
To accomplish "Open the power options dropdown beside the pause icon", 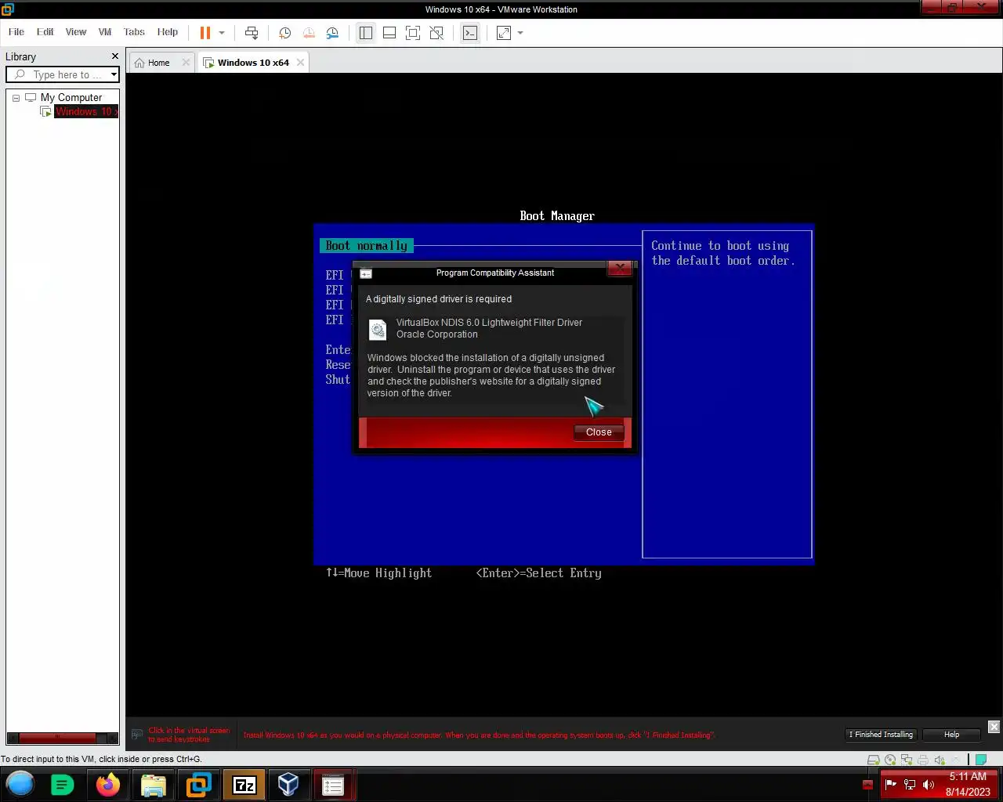I will coord(222,33).
